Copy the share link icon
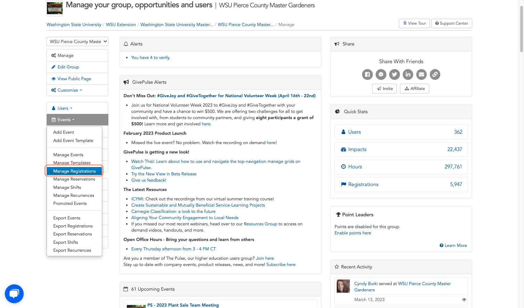This screenshot has width=524, height=308. point(435,74)
